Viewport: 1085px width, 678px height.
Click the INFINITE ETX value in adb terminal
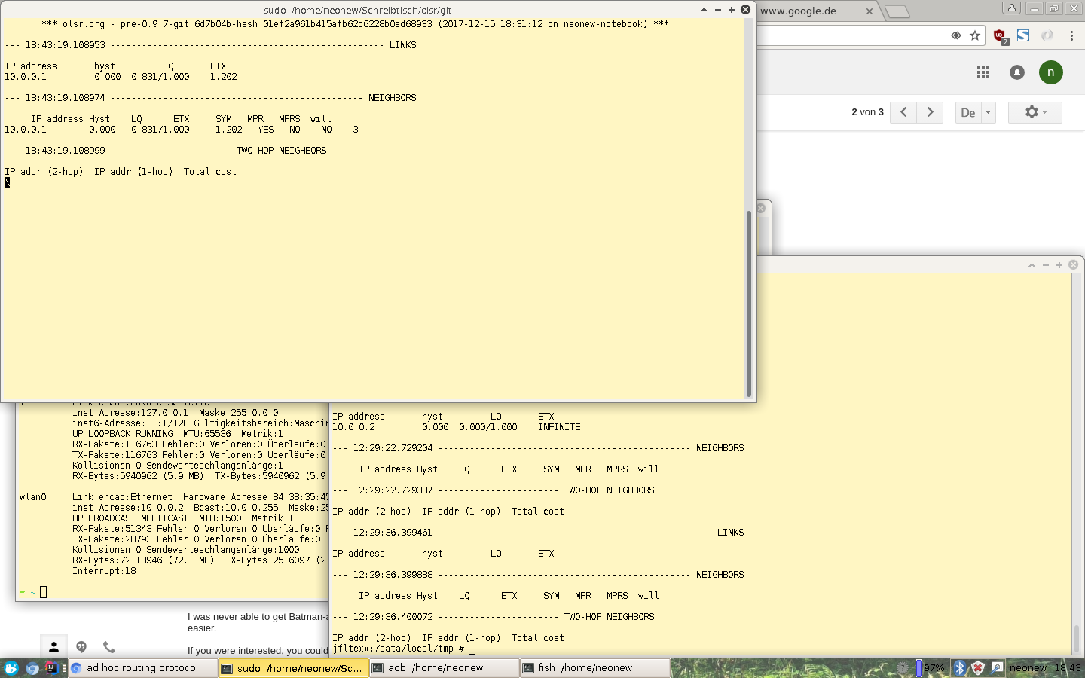pyautogui.click(x=559, y=427)
